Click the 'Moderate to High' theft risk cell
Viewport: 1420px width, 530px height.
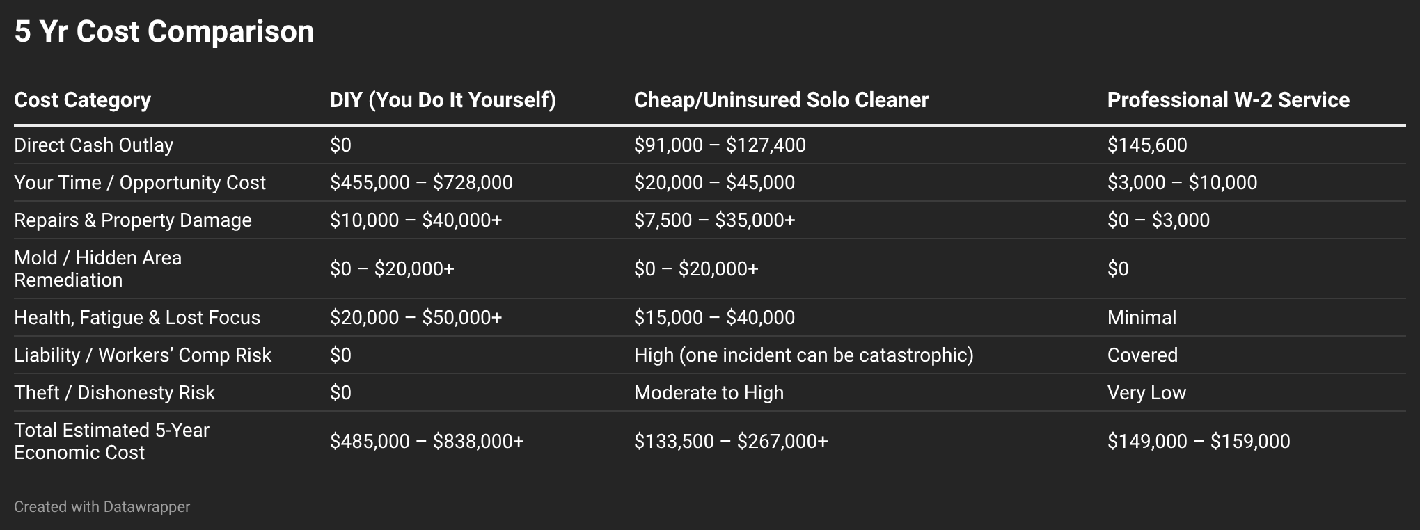709,392
